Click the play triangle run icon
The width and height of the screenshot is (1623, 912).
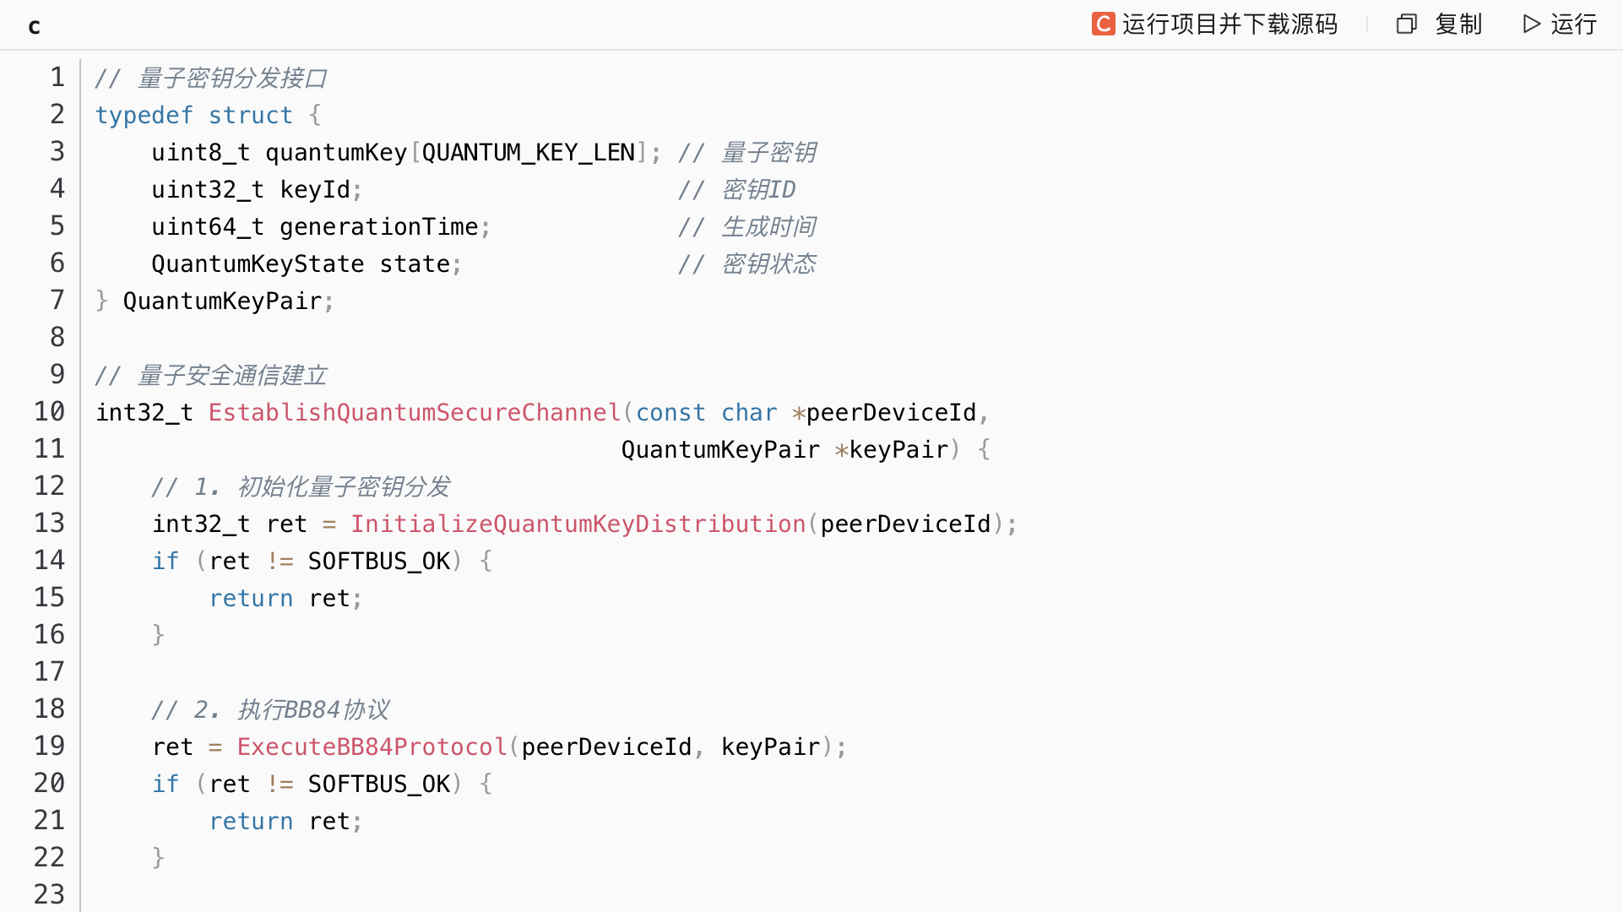click(x=1531, y=24)
